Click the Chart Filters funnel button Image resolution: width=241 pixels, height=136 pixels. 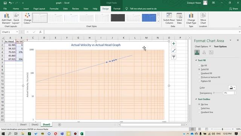(174, 57)
